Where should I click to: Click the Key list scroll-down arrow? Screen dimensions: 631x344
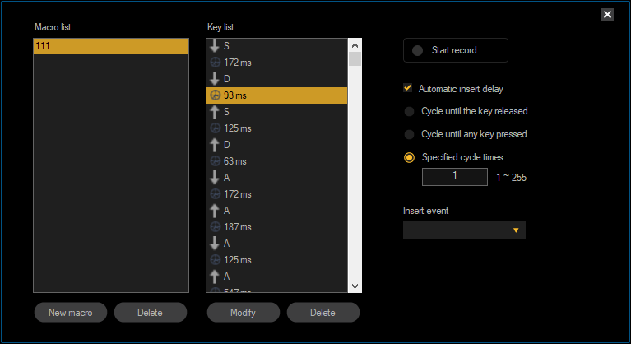pyautogui.click(x=355, y=286)
